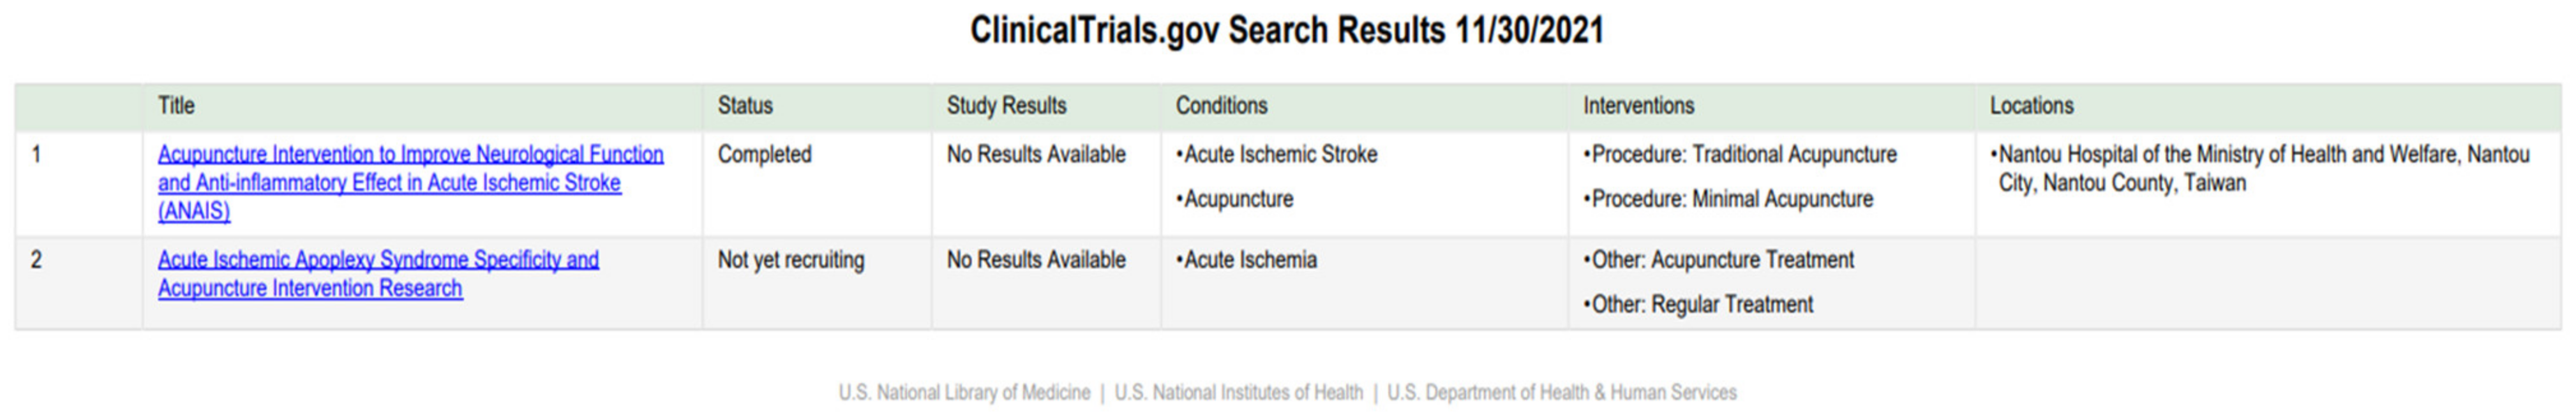
Task: Select the Interventions column header
Action: 1638,106
